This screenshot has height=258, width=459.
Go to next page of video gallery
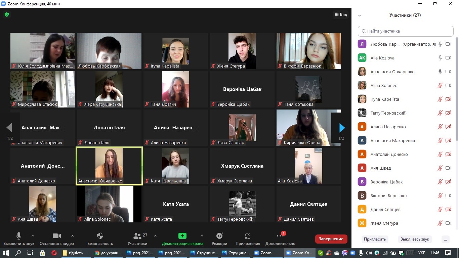[342, 128]
